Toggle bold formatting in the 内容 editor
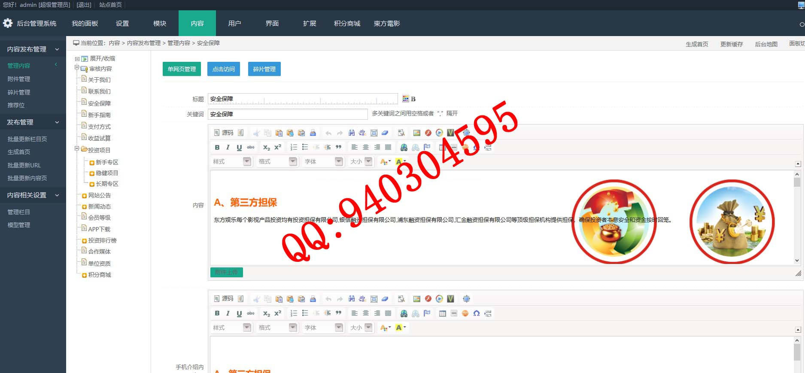Image resolution: width=805 pixels, height=373 pixels. click(217, 147)
